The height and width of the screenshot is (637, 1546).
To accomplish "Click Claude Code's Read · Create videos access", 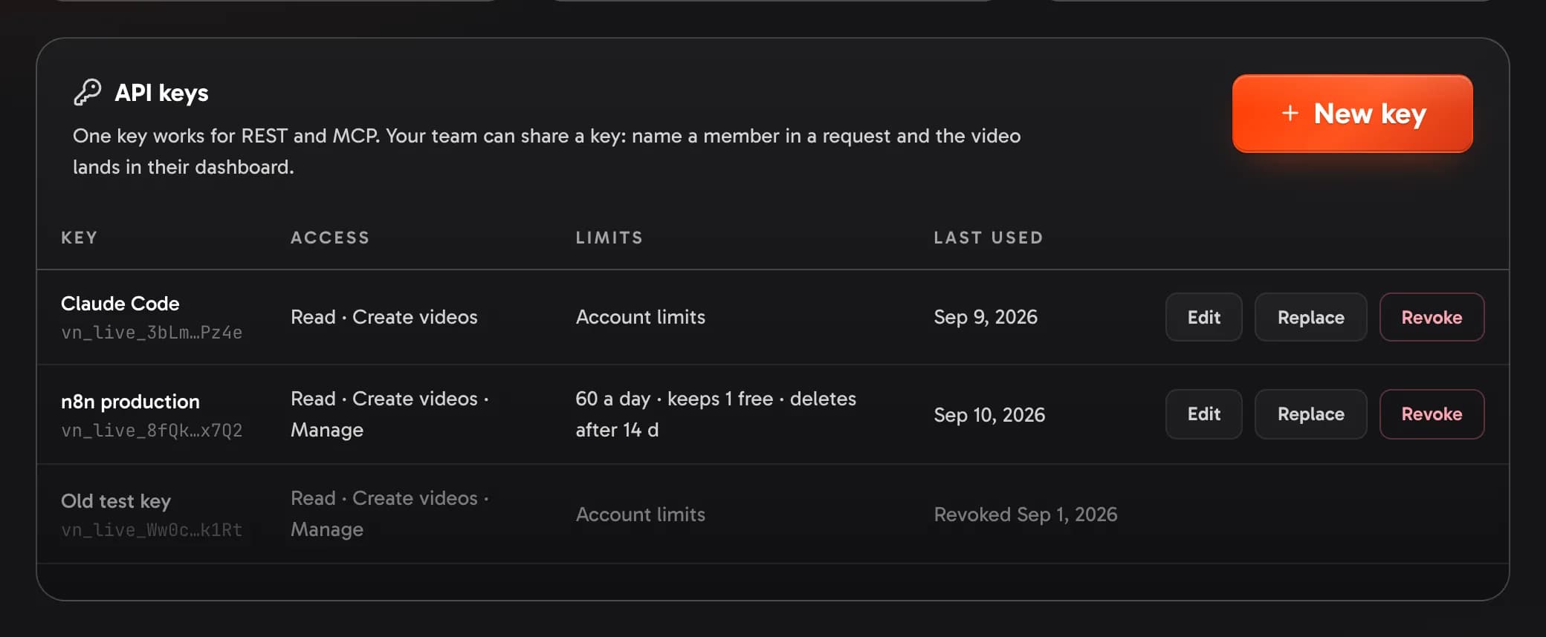I will (x=384, y=317).
